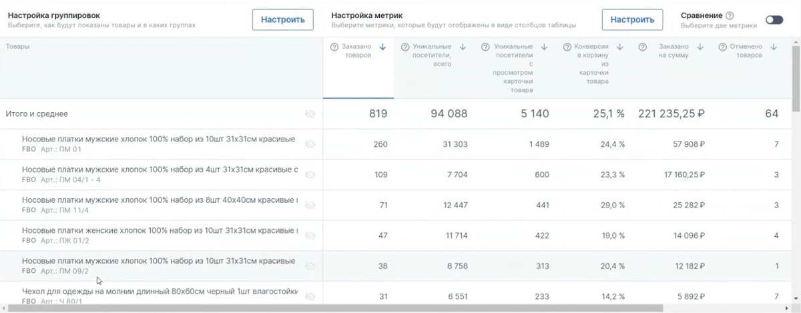
Task: Show help icon for Уникальные посетители, всего
Action: pyautogui.click(x=405, y=47)
